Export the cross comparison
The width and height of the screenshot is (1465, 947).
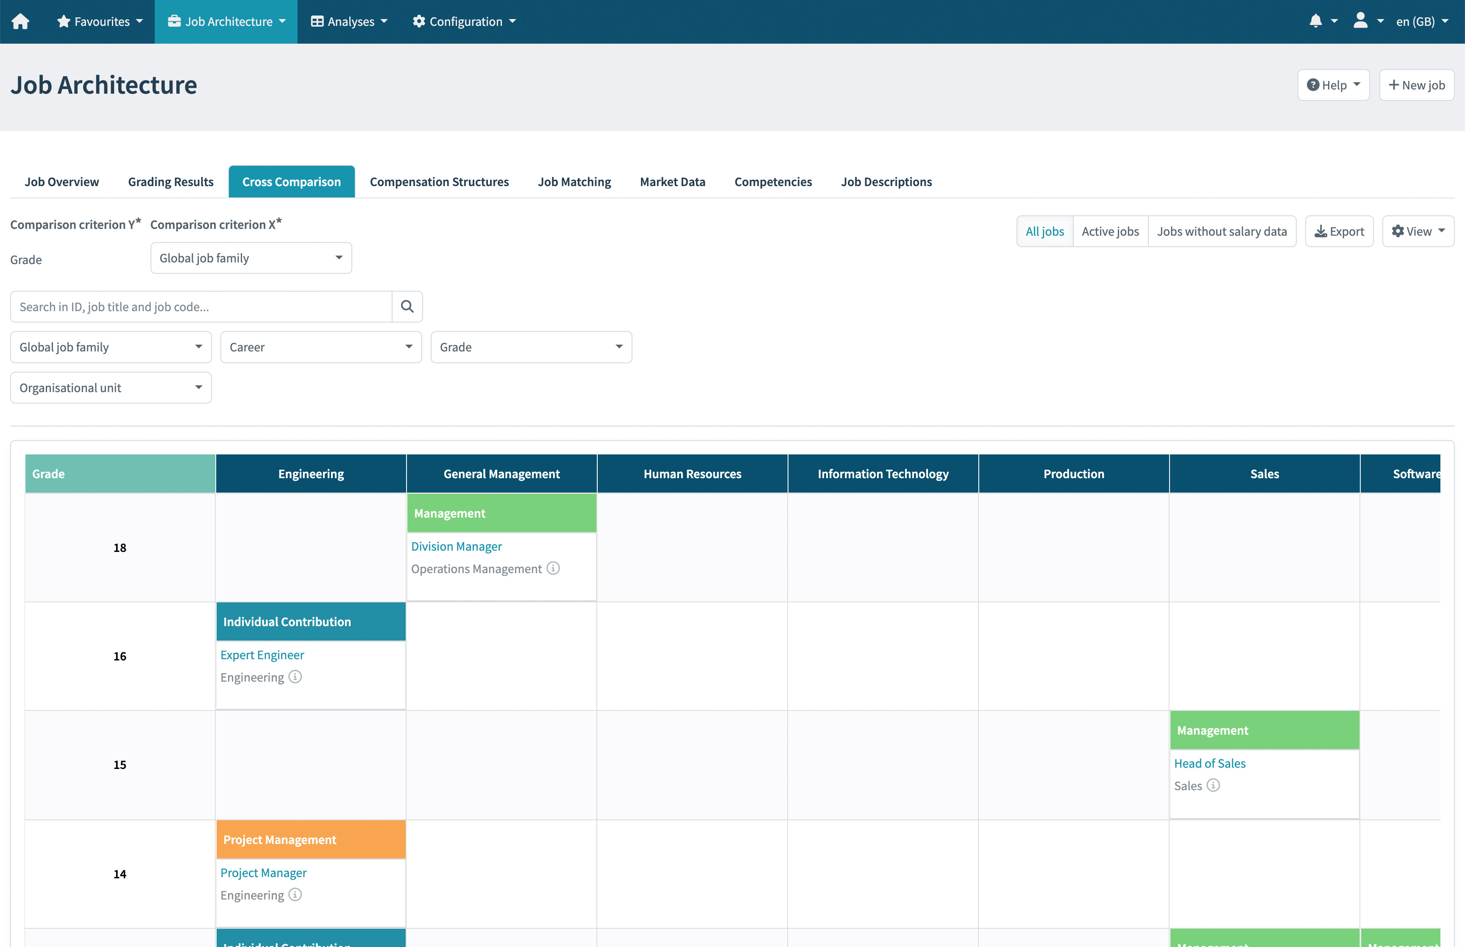(1339, 231)
